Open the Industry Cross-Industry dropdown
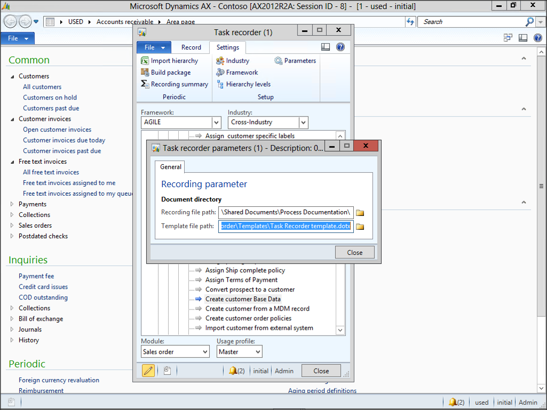The image size is (547, 410). pyautogui.click(x=303, y=123)
